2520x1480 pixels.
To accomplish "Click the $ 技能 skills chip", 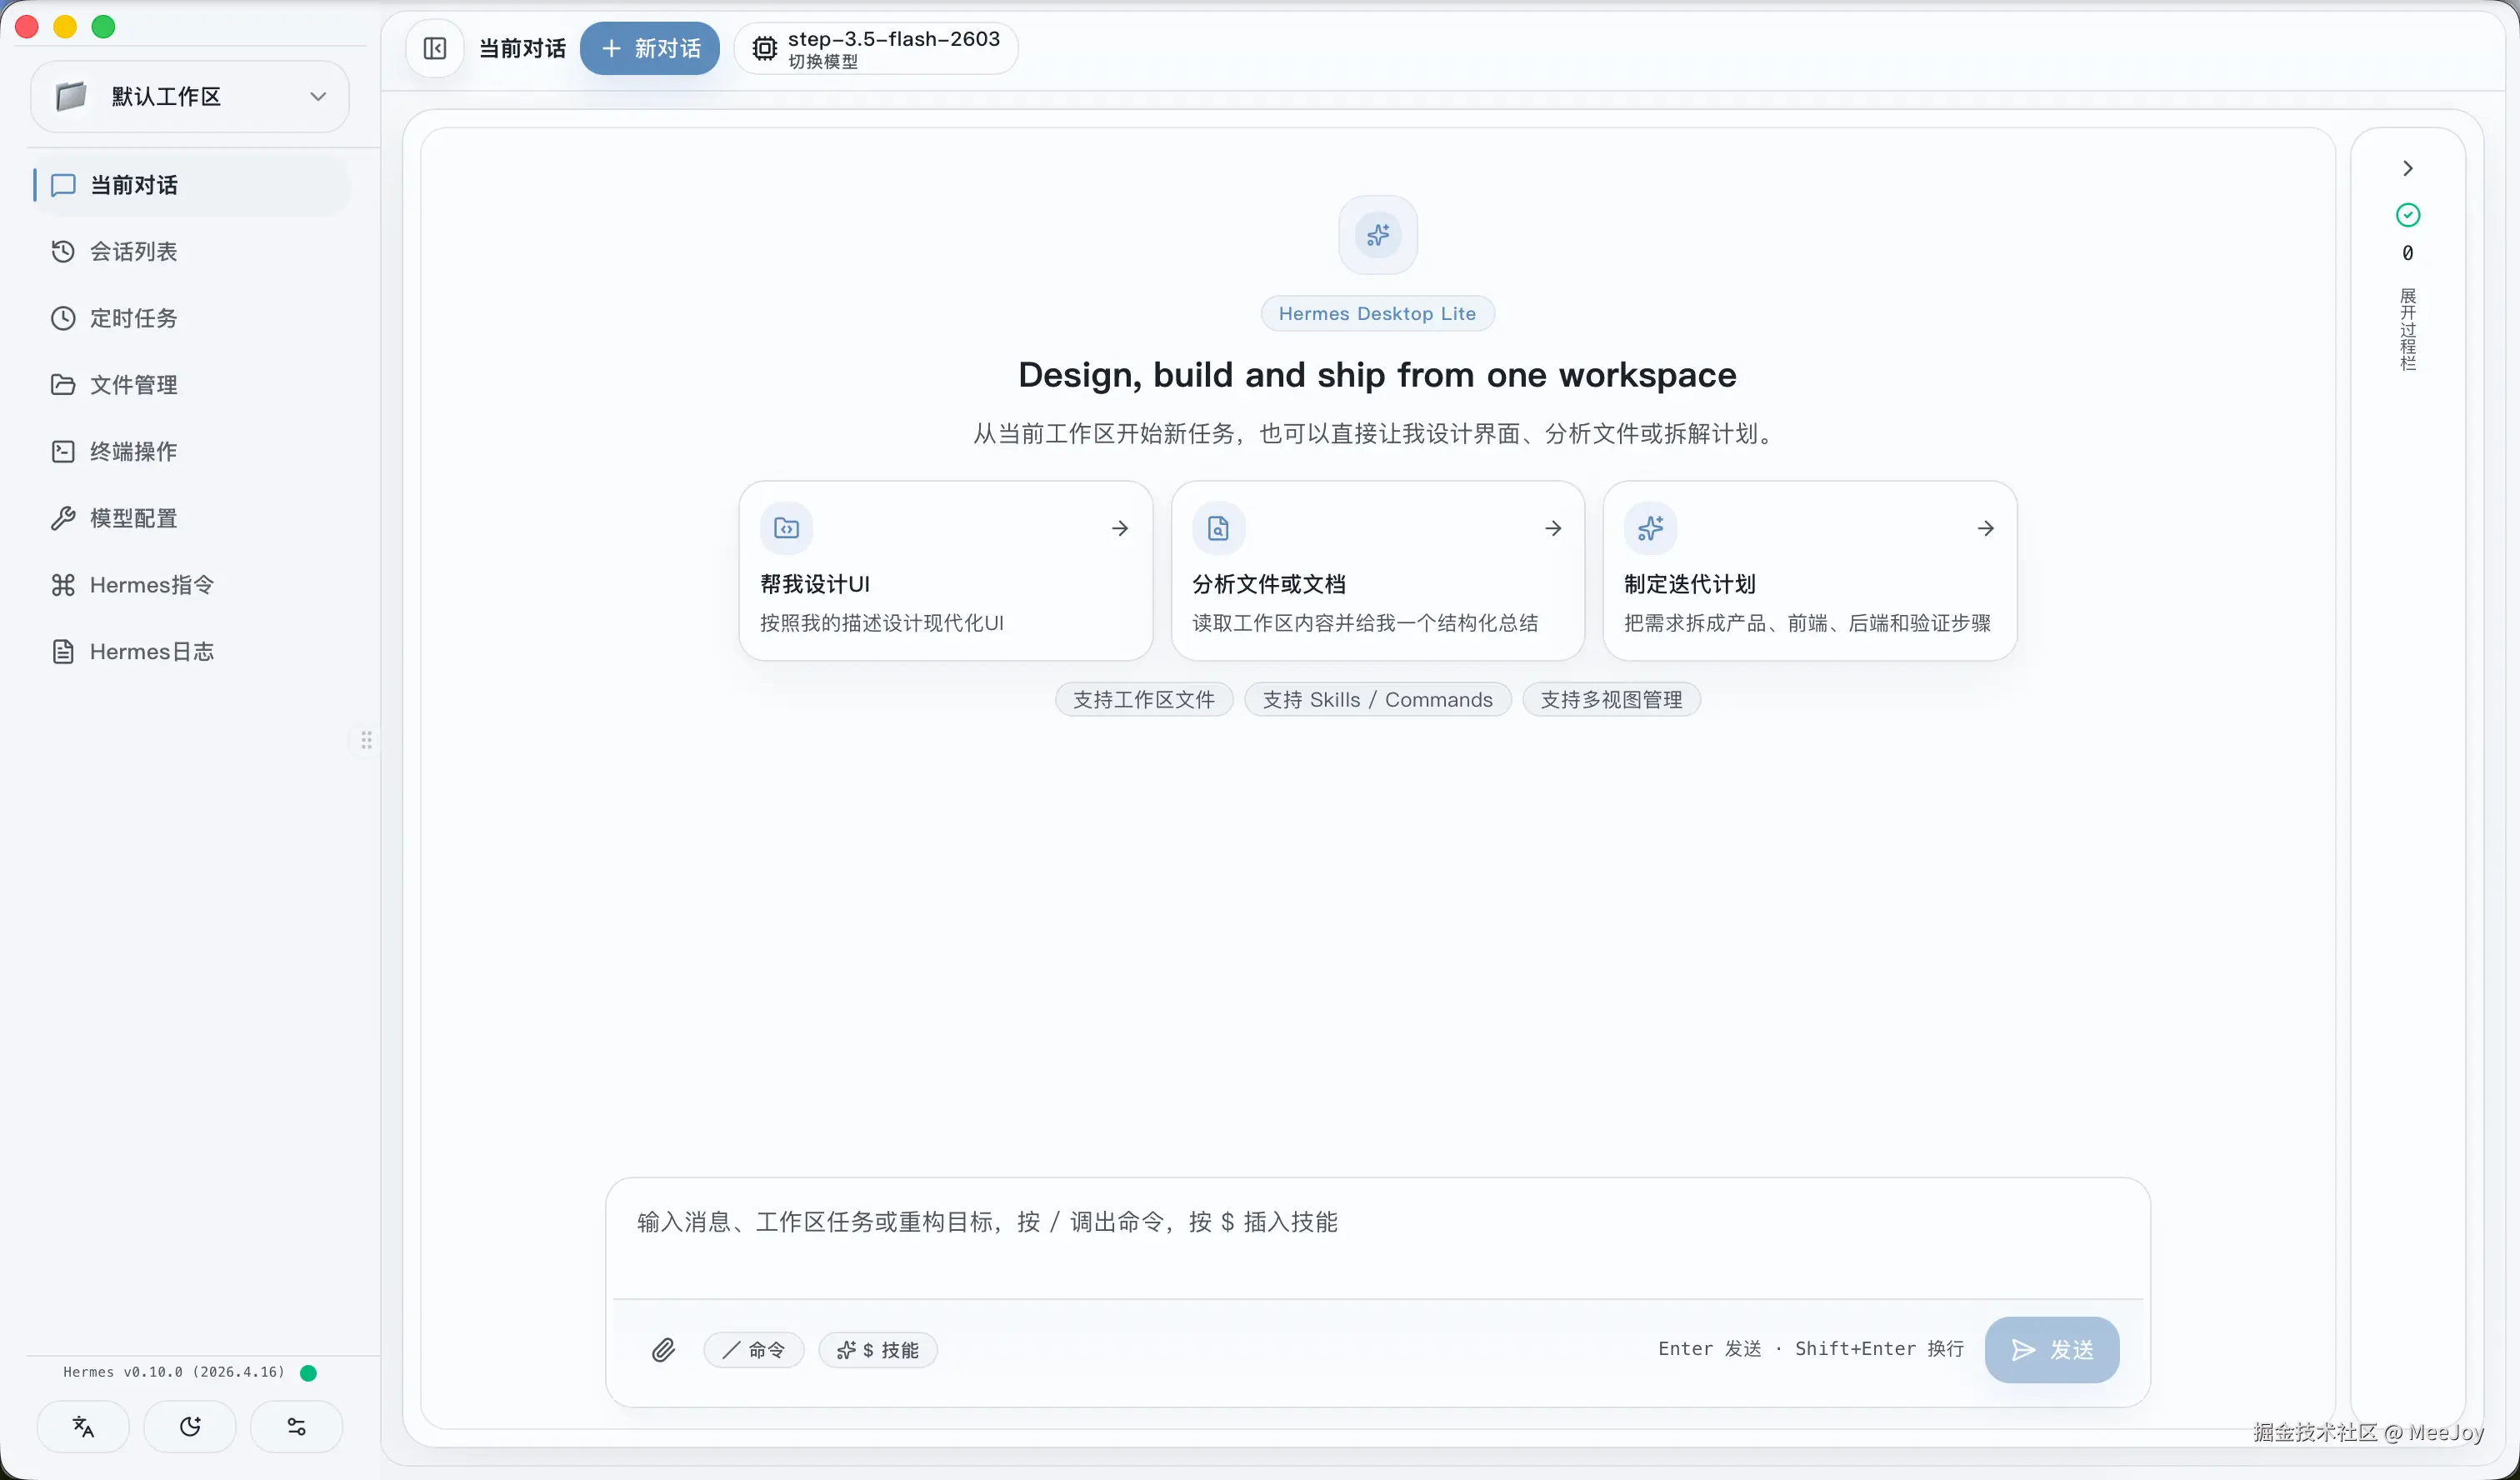I will tap(878, 1350).
